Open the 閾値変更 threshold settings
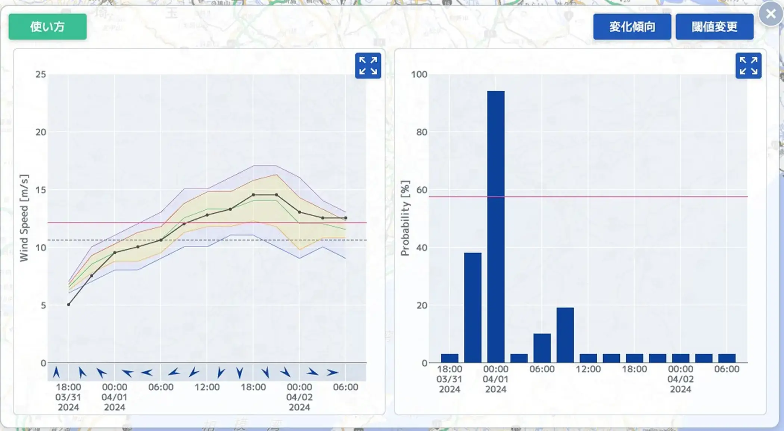784x431 pixels. pos(714,27)
